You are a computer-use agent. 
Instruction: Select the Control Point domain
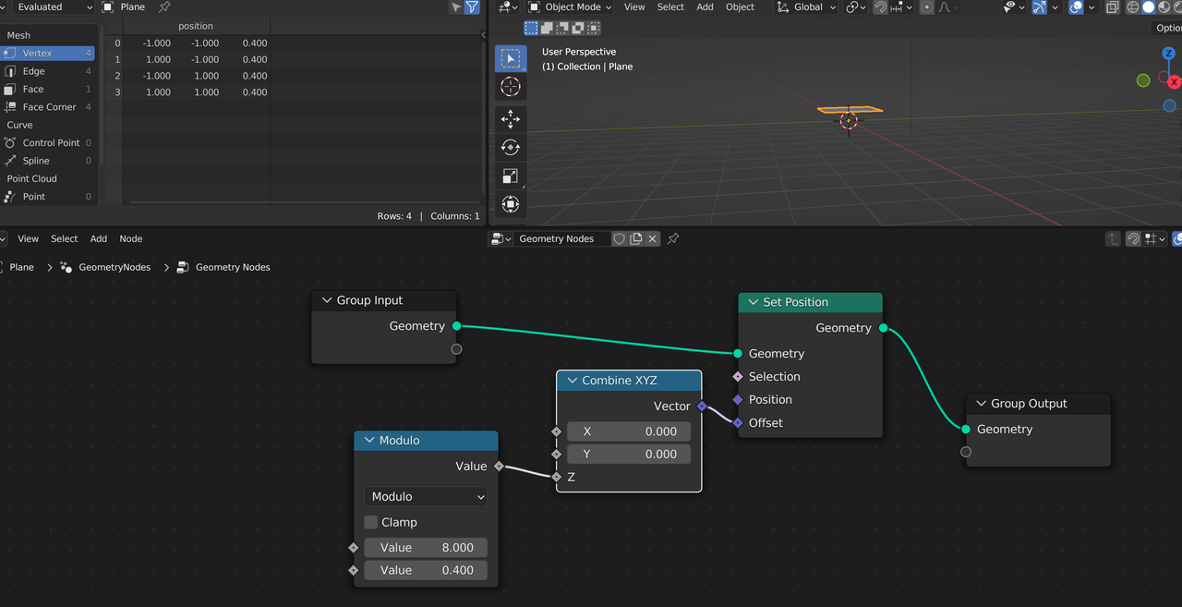pos(48,143)
